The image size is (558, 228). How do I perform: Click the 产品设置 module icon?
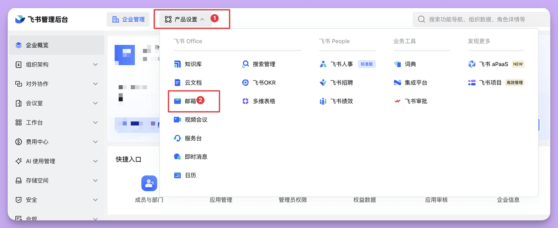(168, 19)
